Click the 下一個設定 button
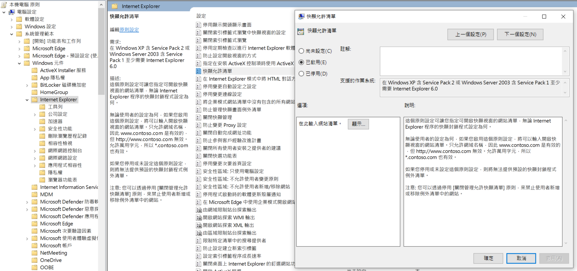The height and width of the screenshot is (271, 577). 520,34
